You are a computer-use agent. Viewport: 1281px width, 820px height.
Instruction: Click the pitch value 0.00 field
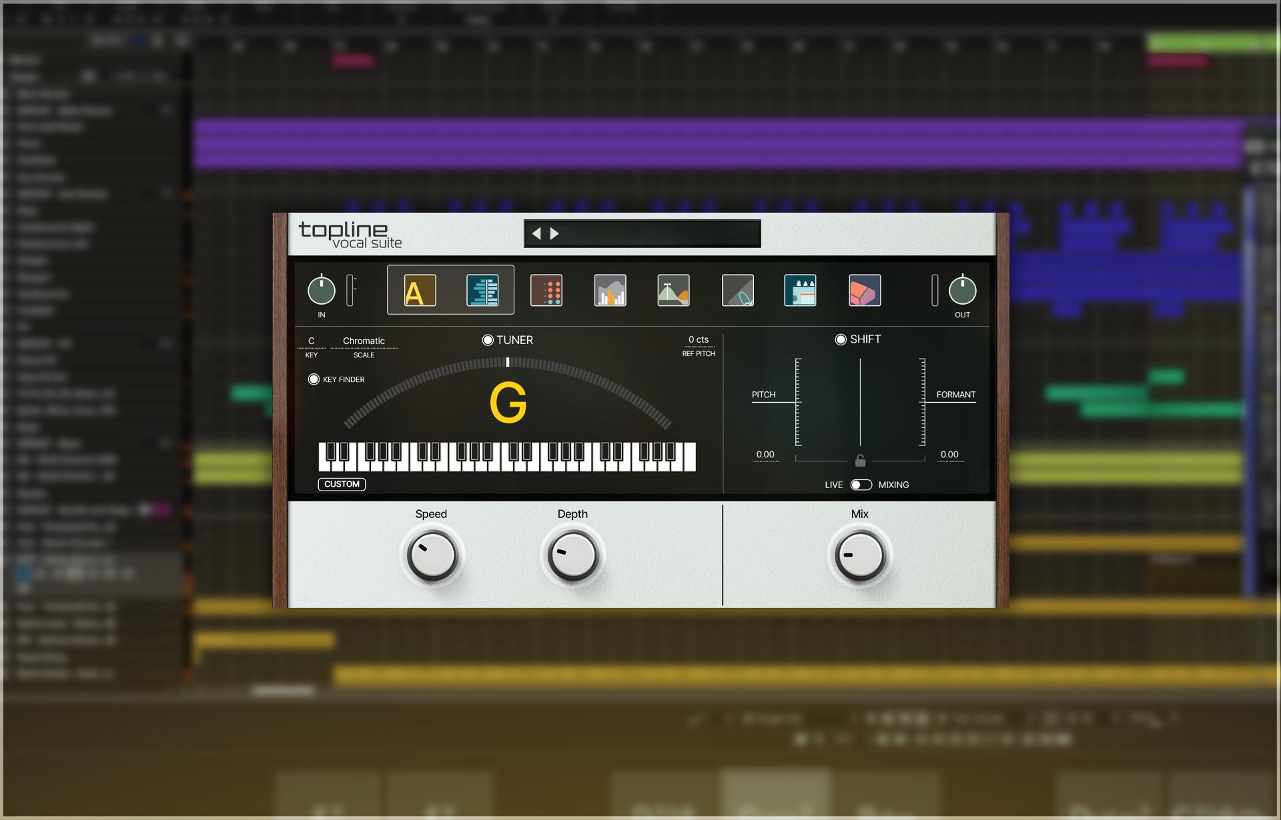tap(765, 455)
